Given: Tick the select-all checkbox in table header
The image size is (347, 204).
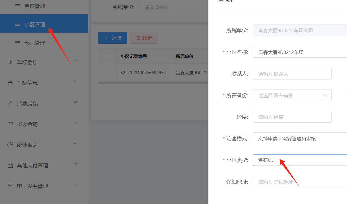Looking at the screenshot, I should click(x=107, y=56).
